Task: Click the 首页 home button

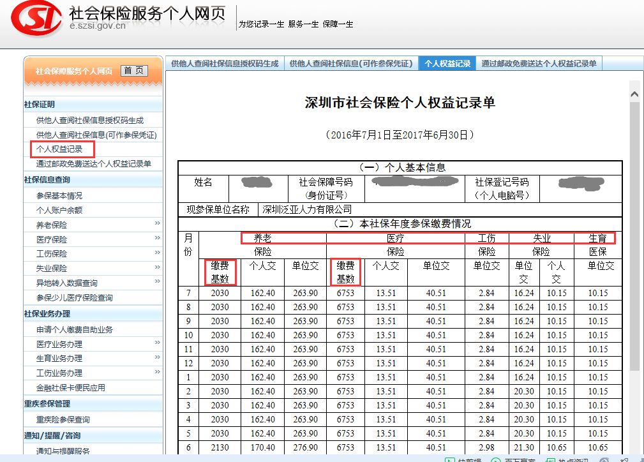Action: [x=134, y=71]
